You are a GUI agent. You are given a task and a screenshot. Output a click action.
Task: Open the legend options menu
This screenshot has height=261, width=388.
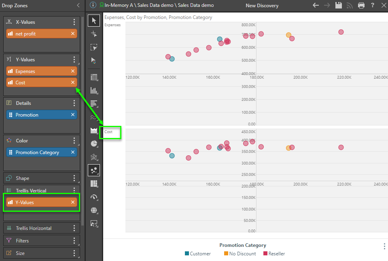pos(384,246)
